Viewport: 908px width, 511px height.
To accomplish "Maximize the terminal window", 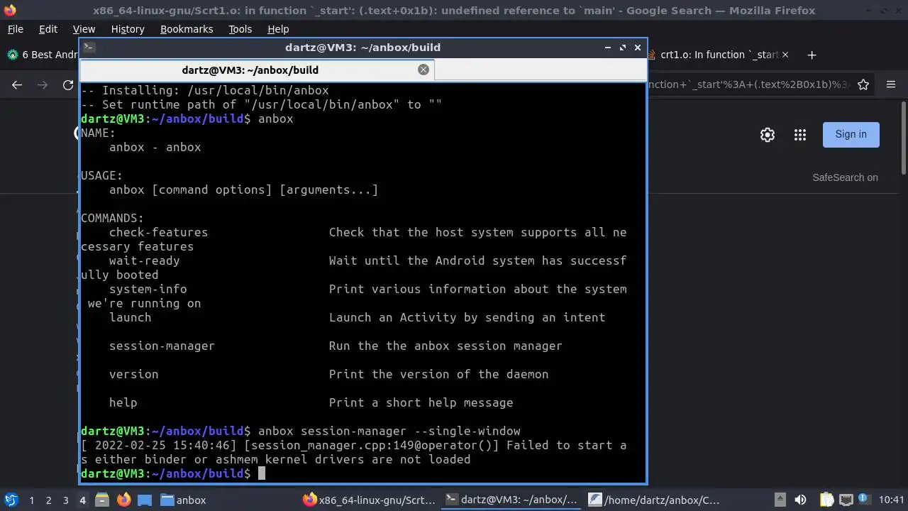I will click(623, 48).
